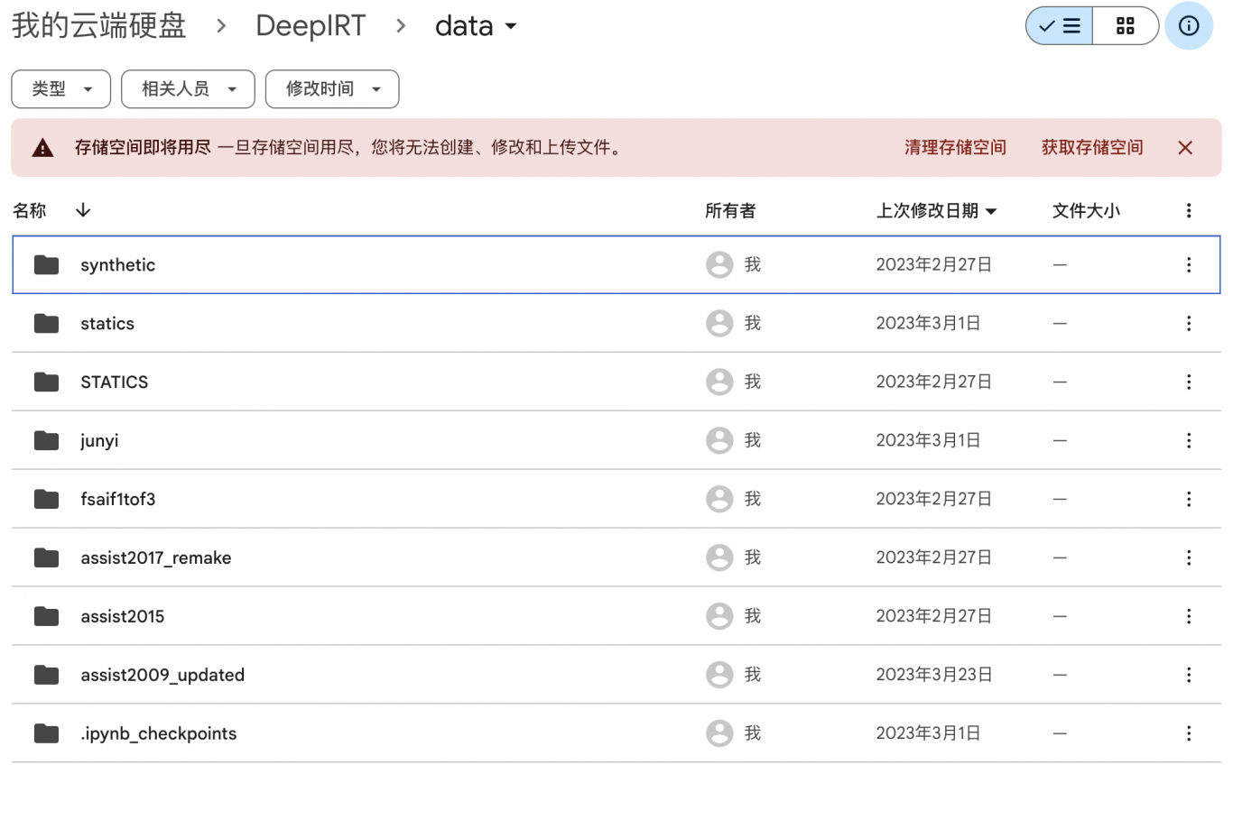Image resolution: width=1233 pixels, height=820 pixels.
Task: Click the lowercase statics folder icon
Action: pyautogui.click(x=46, y=323)
